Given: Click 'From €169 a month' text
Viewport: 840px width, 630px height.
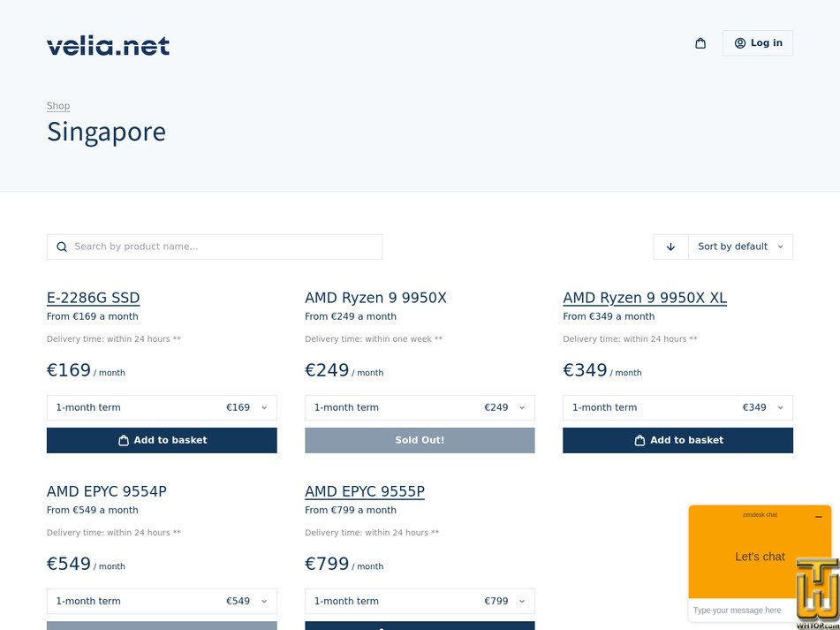Looking at the screenshot, I should coord(92,316).
